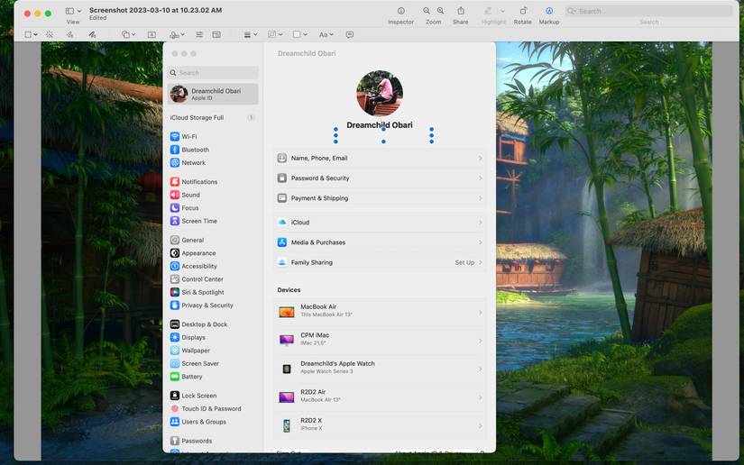
Task: Click the image description speech bubble icon
Action: pyautogui.click(x=350, y=34)
